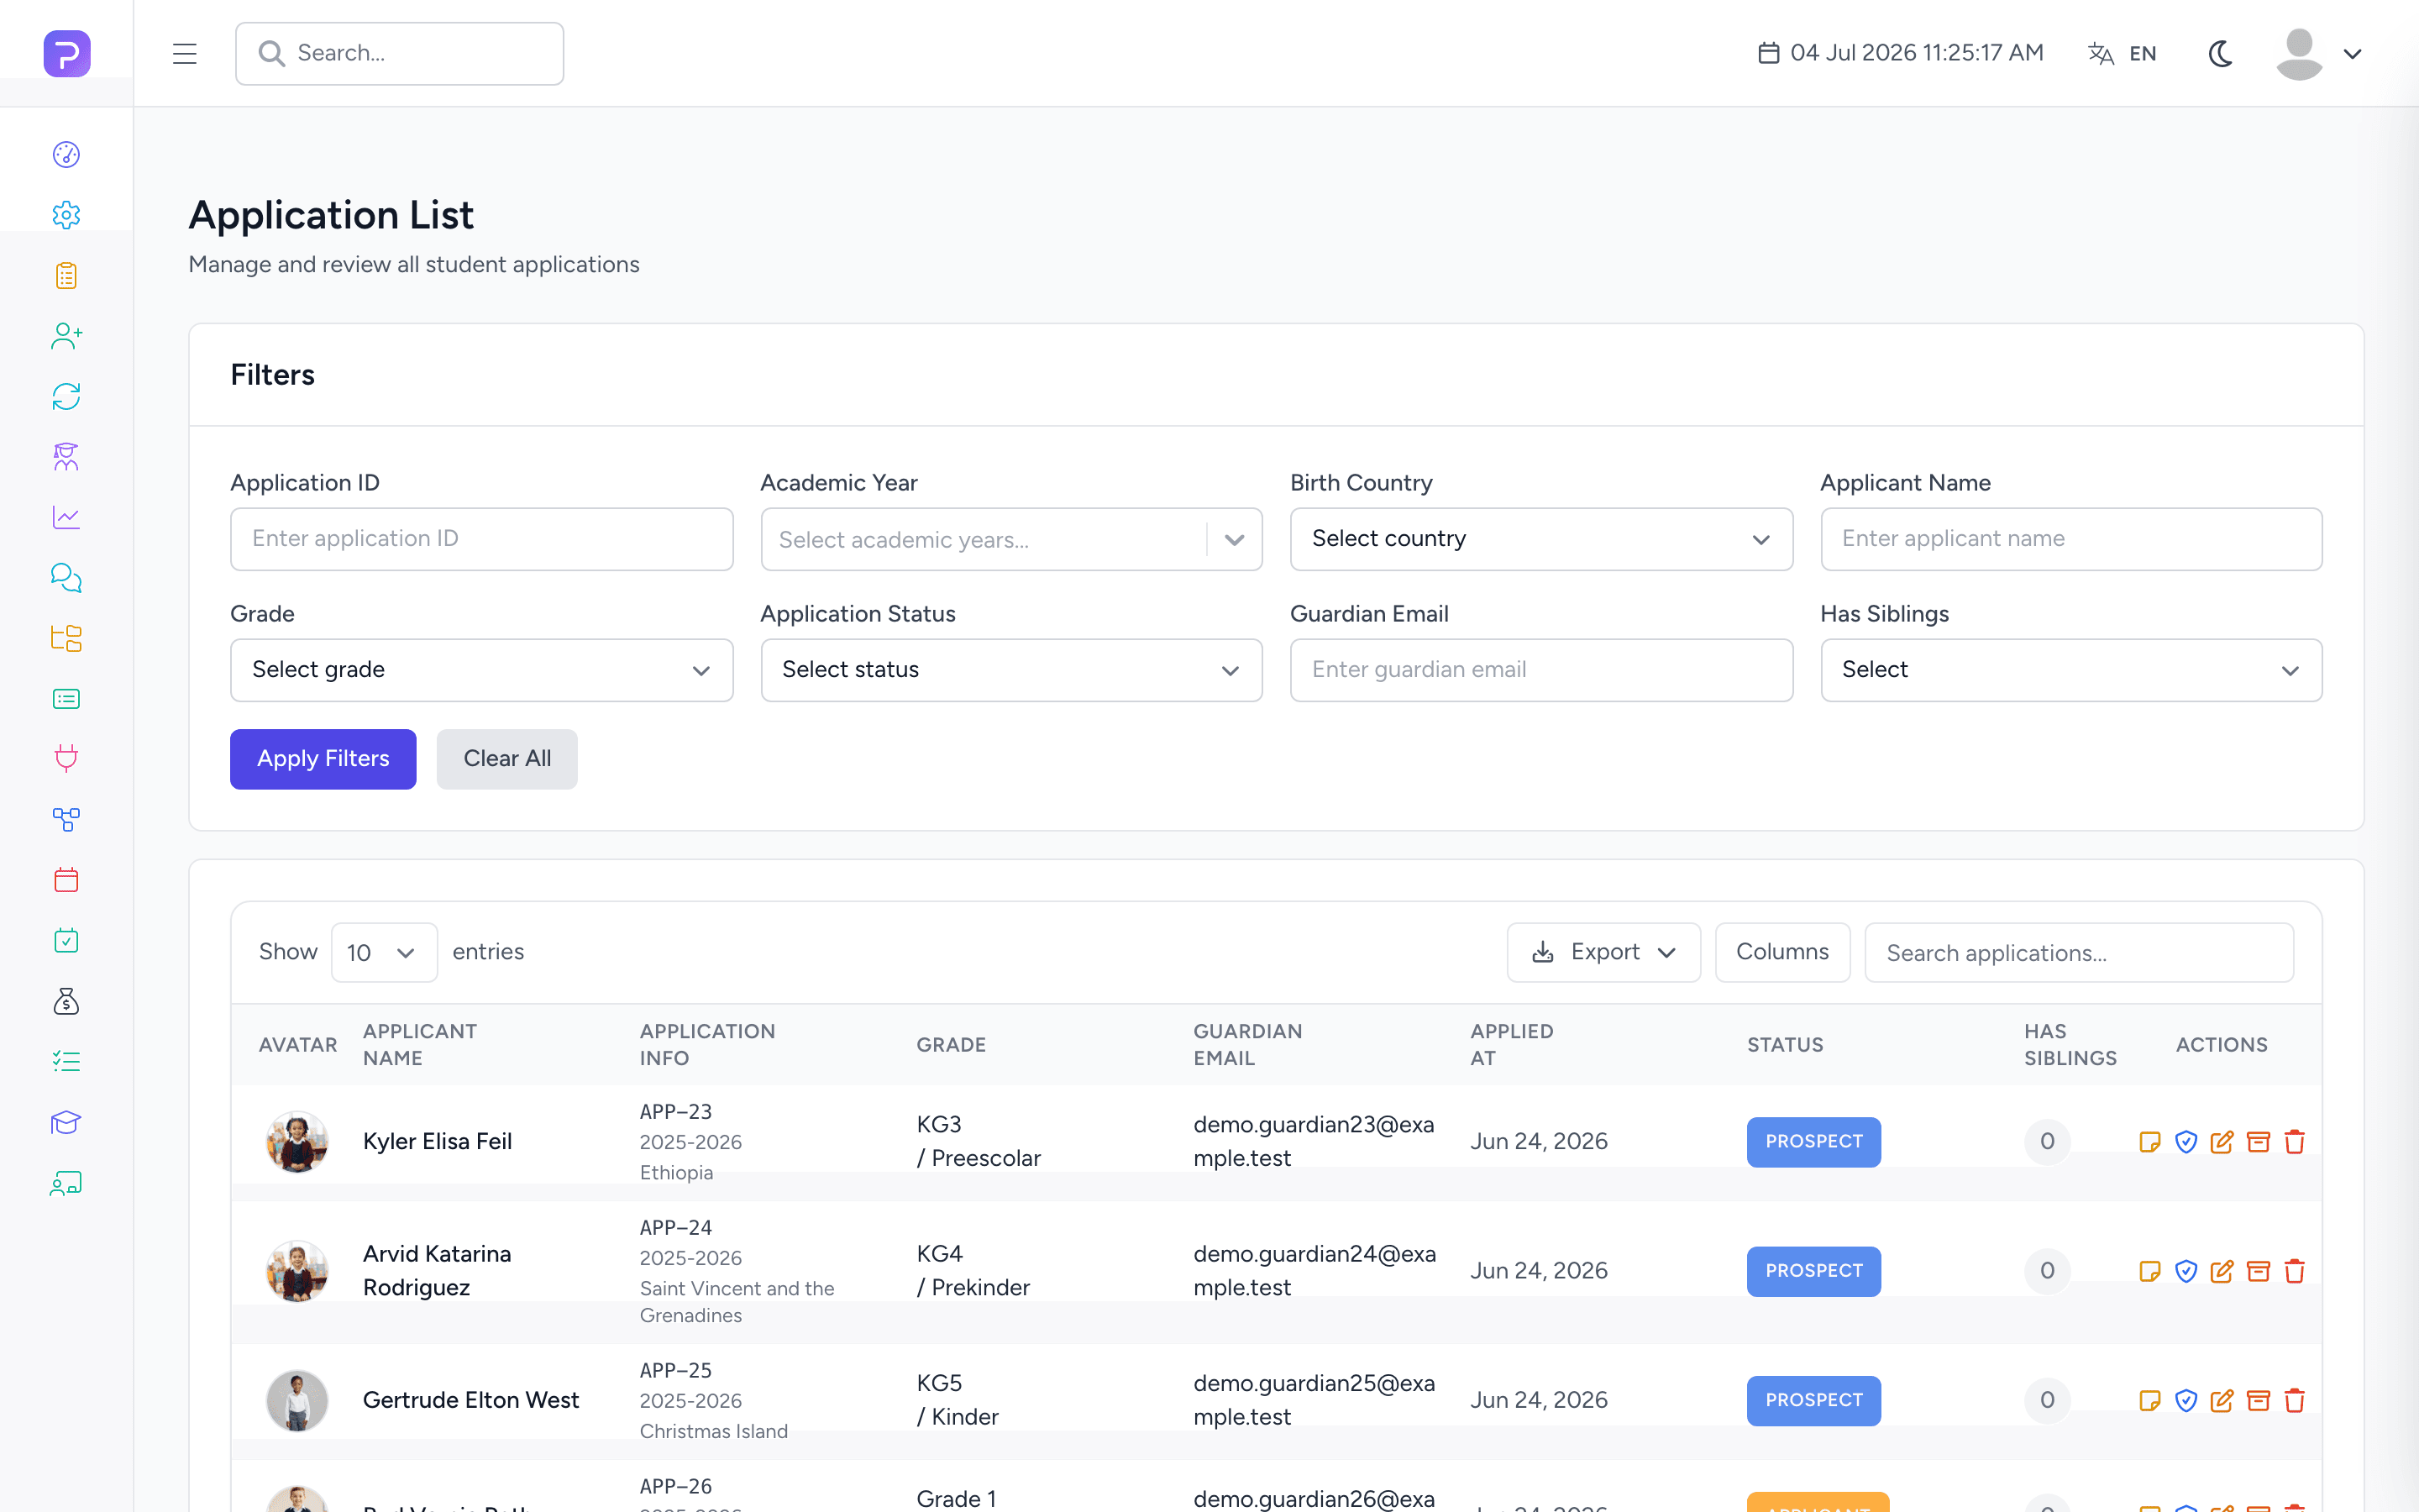The width and height of the screenshot is (2419, 1512).
Task: Click the Apply Filters button
Action: pos(323,759)
